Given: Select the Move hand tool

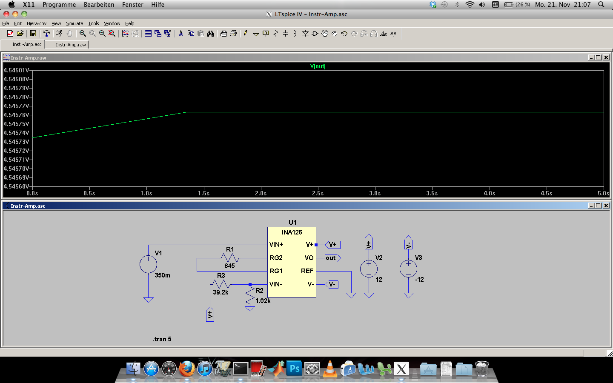Looking at the screenshot, I should pyautogui.click(x=325, y=34).
